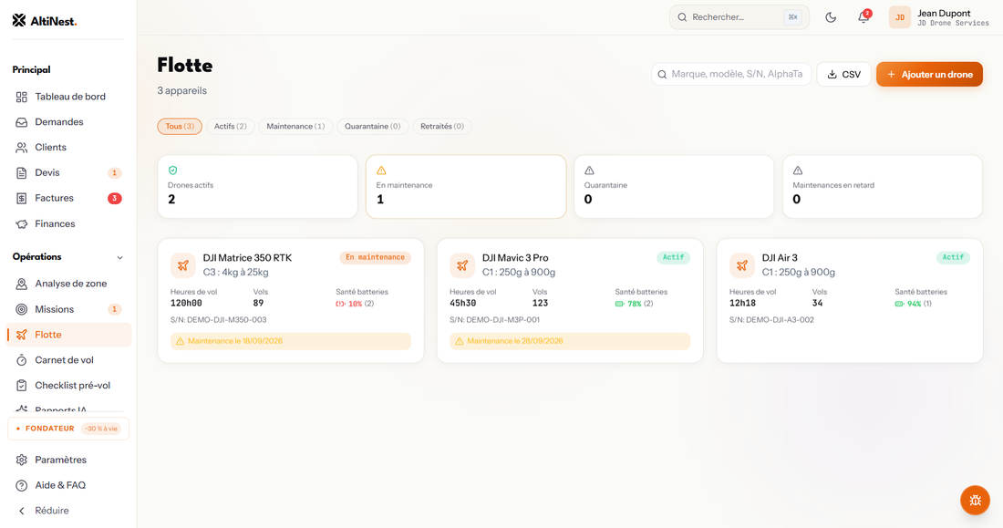
Task: Collapse the Opérations section chevron
Action: 119,257
